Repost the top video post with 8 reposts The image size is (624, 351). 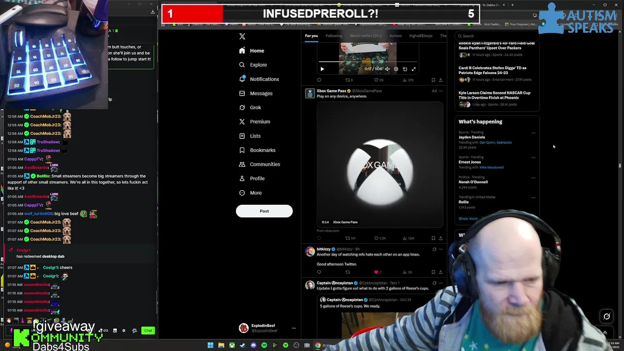pos(349,80)
